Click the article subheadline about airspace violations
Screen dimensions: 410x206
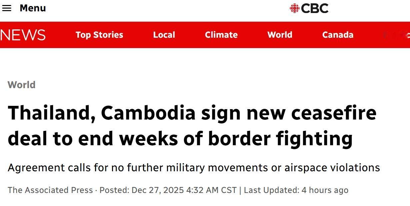coord(194,168)
